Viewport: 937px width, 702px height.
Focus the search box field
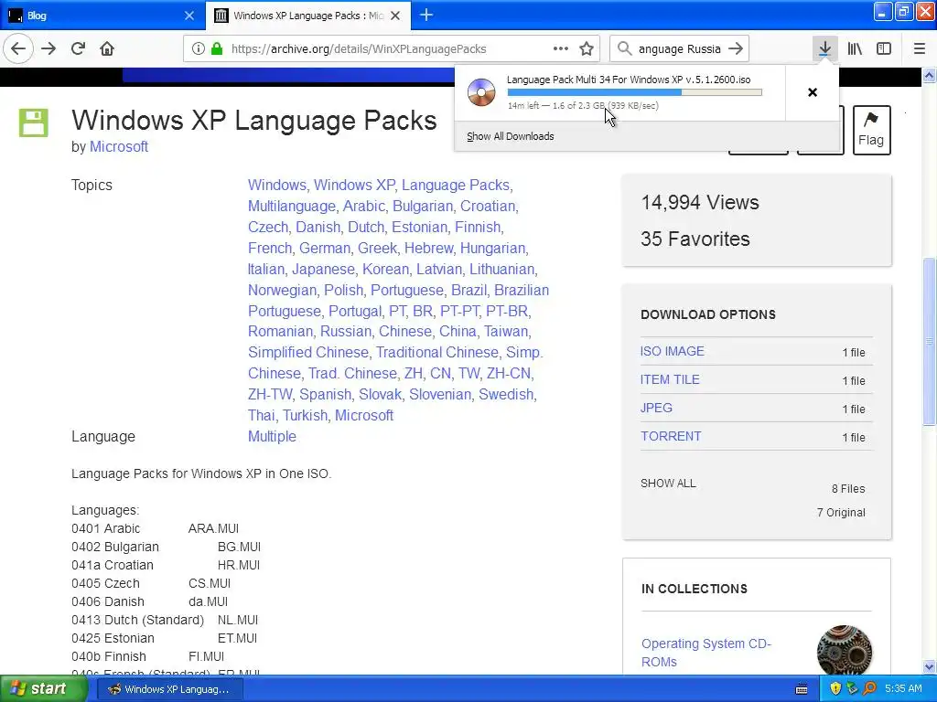tap(680, 49)
